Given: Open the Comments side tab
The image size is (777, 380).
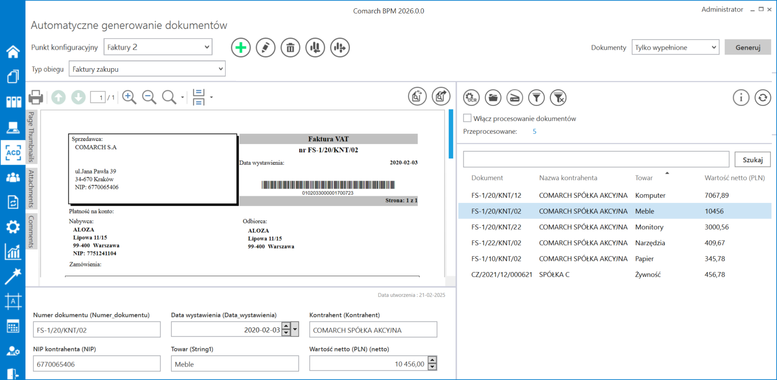Looking at the screenshot, I should (31, 231).
